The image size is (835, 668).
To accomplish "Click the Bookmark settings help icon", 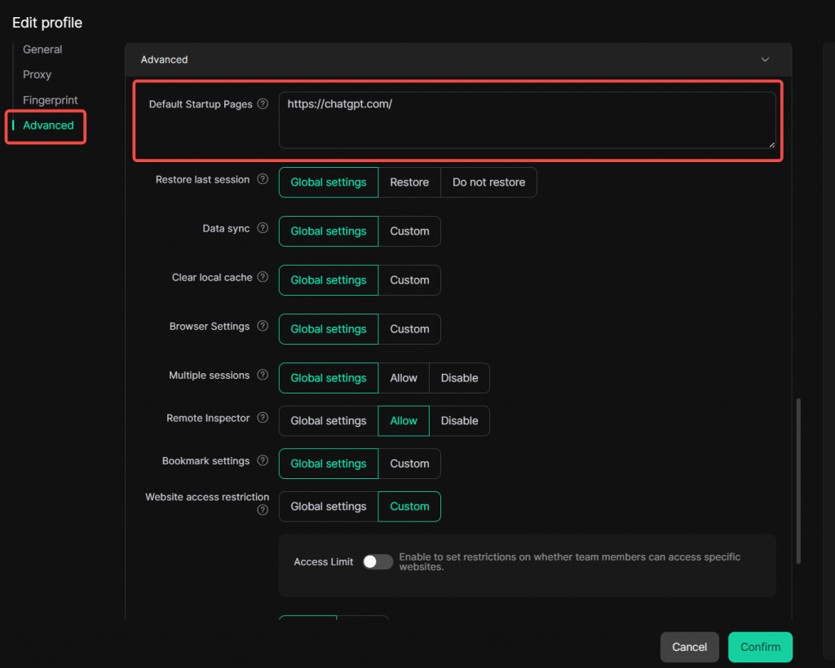I will tap(263, 460).
